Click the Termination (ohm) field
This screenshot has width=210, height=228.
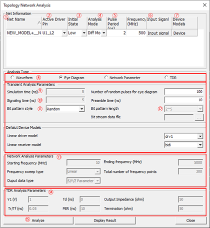[x=190, y=208]
